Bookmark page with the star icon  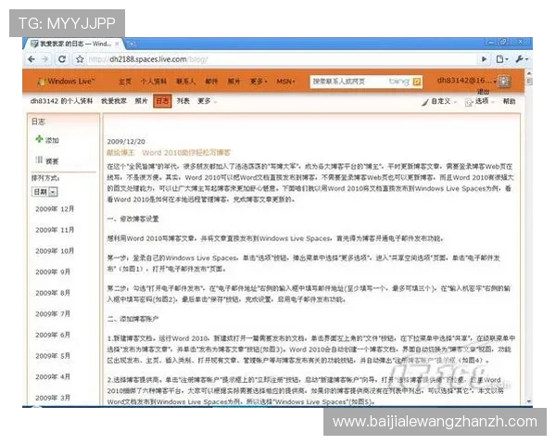tap(80, 59)
